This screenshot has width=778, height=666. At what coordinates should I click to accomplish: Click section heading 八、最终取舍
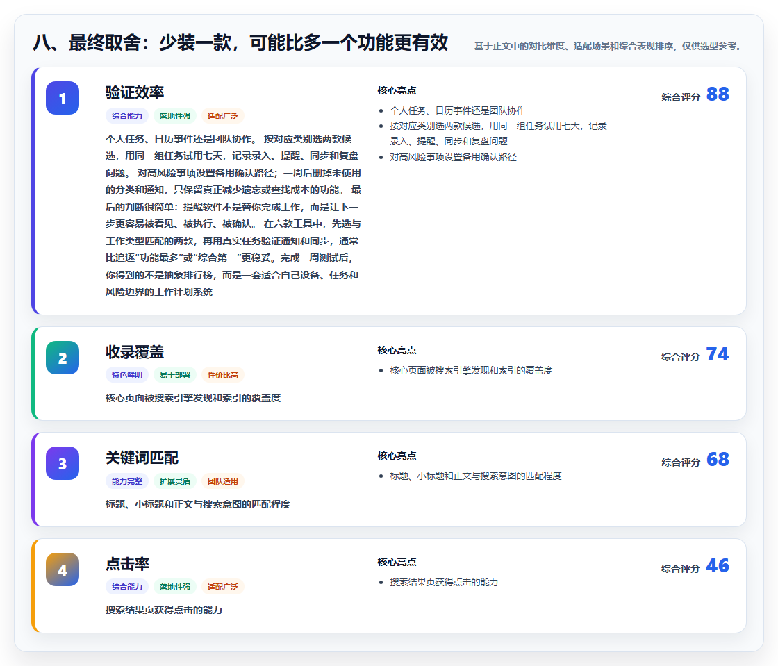(240, 42)
